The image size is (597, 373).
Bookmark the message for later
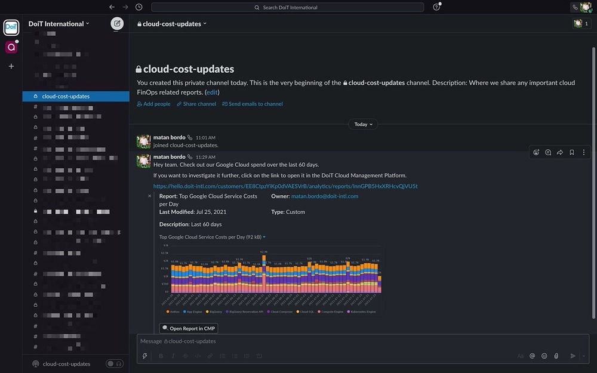[x=571, y=152]
